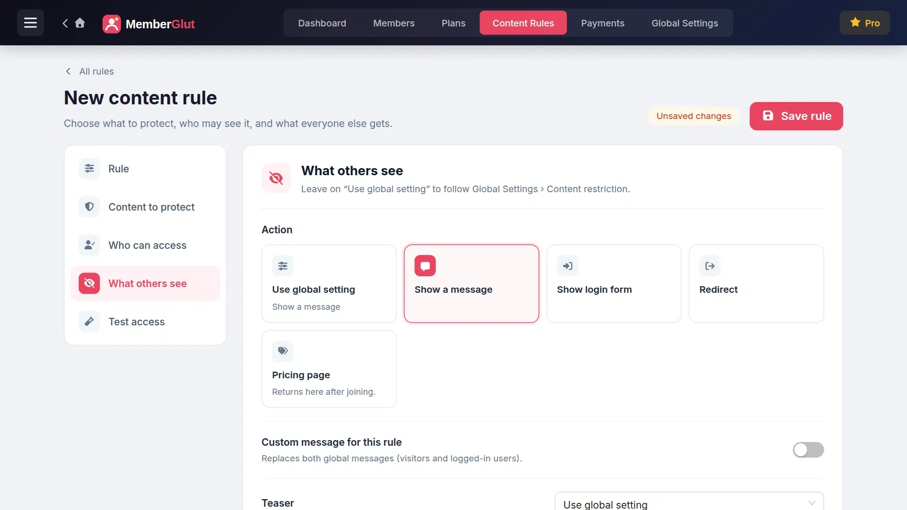Open the hamburger menu
This screenshot has width=907, height=510.
tap(30, 23)
